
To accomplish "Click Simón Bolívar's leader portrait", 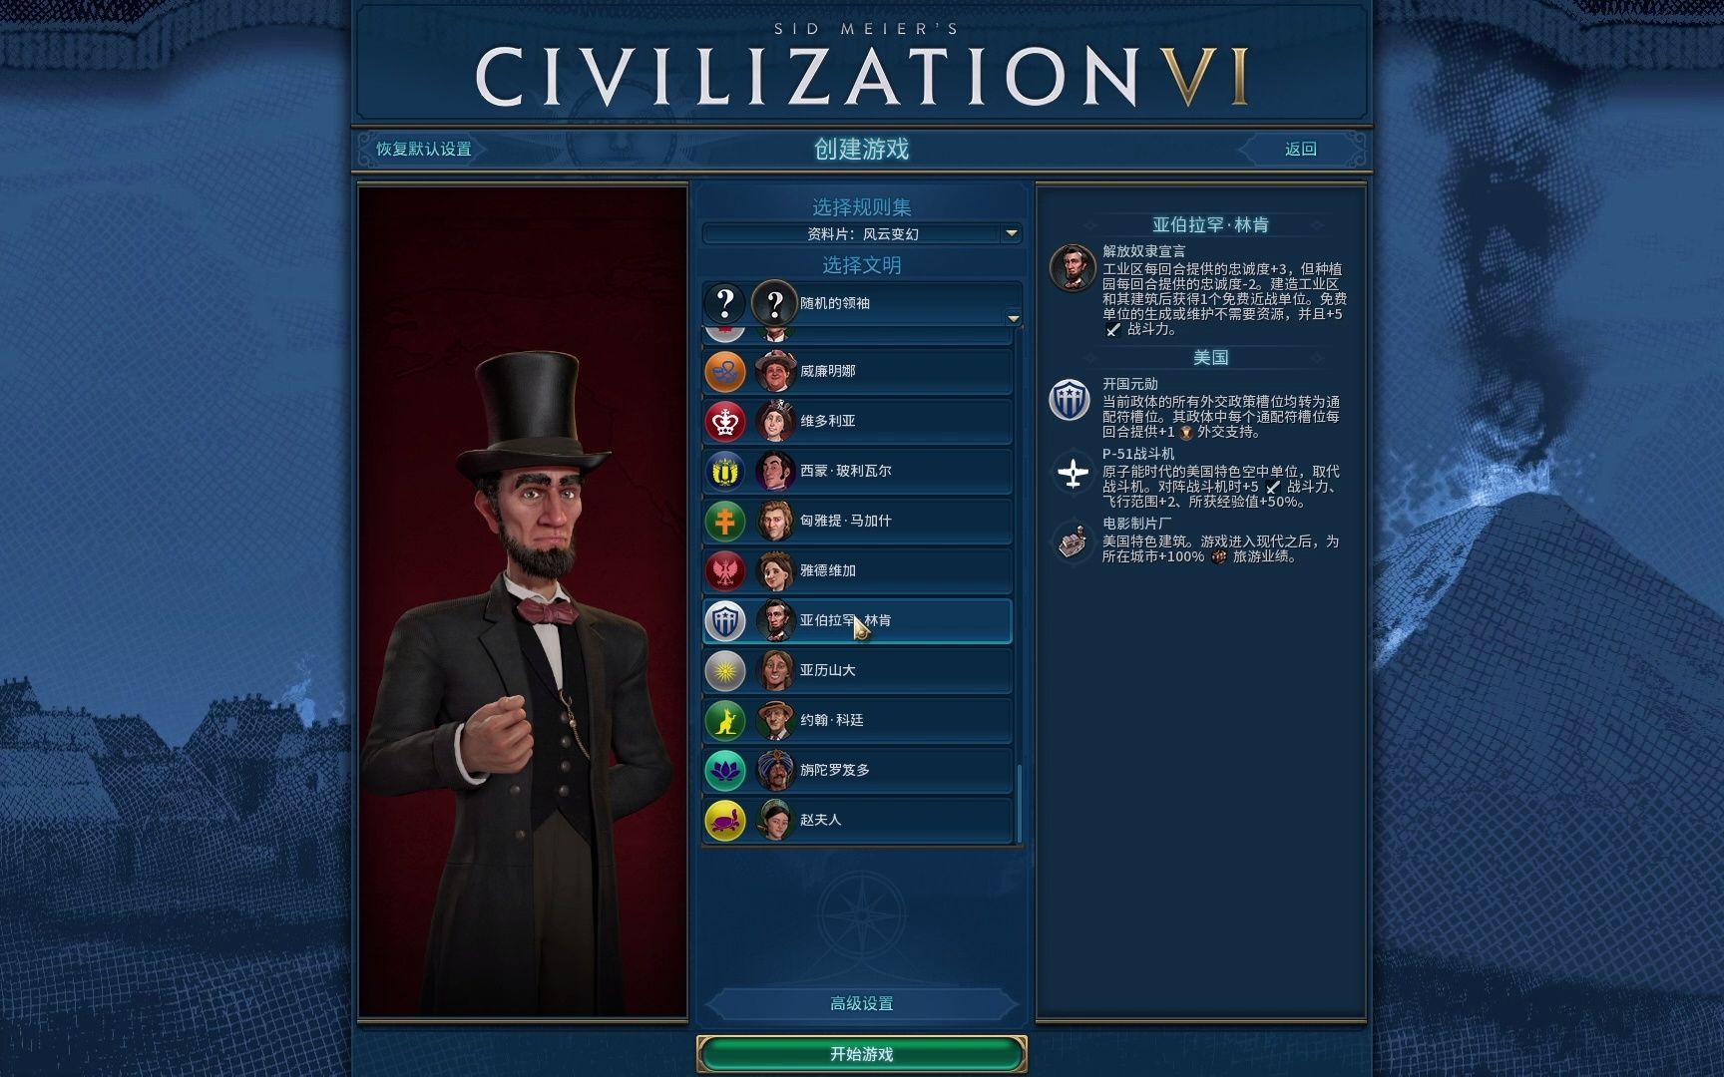I will point(775,471).
